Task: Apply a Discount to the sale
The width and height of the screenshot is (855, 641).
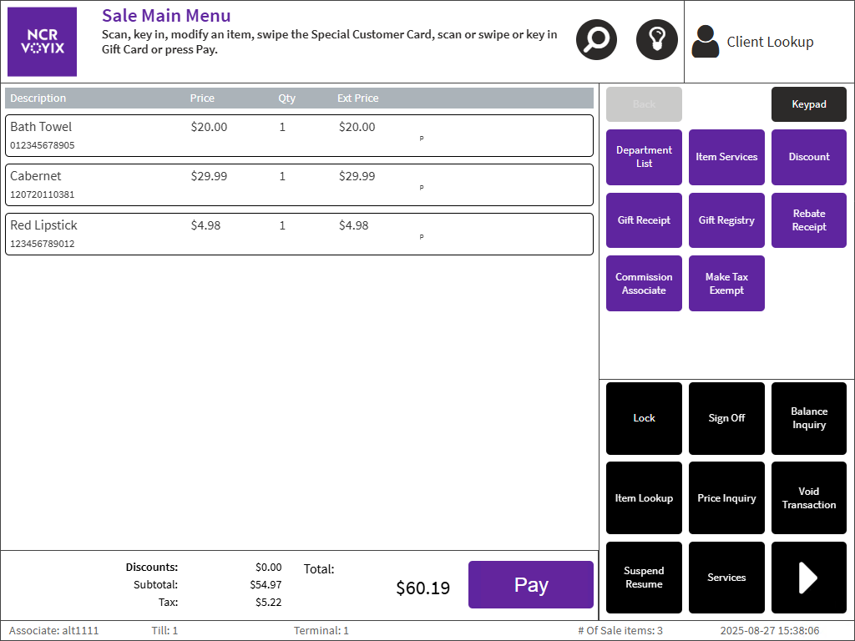Action: [808, 157]
